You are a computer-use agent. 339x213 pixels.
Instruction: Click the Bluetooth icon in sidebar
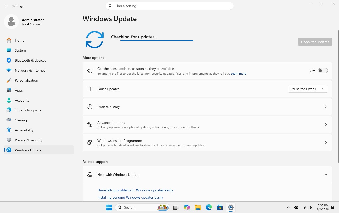click(x=9, y=60)
